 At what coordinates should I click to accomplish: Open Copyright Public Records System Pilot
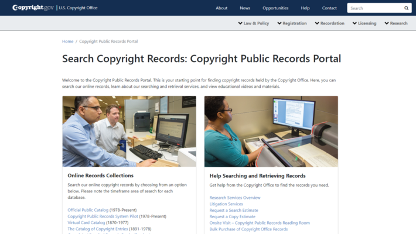click(103, 216)
